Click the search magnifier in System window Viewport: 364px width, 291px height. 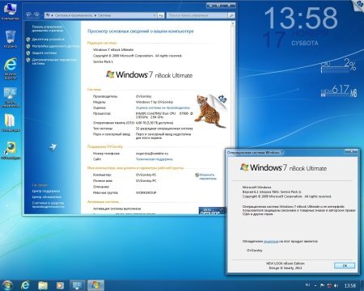(x=231, y=15)
